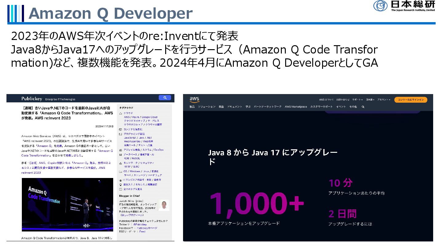This screenshot has width=443, height=249.
Task: Open AWS Marketplace menu item
Action: pyautogui.click(x=296, y=107)
